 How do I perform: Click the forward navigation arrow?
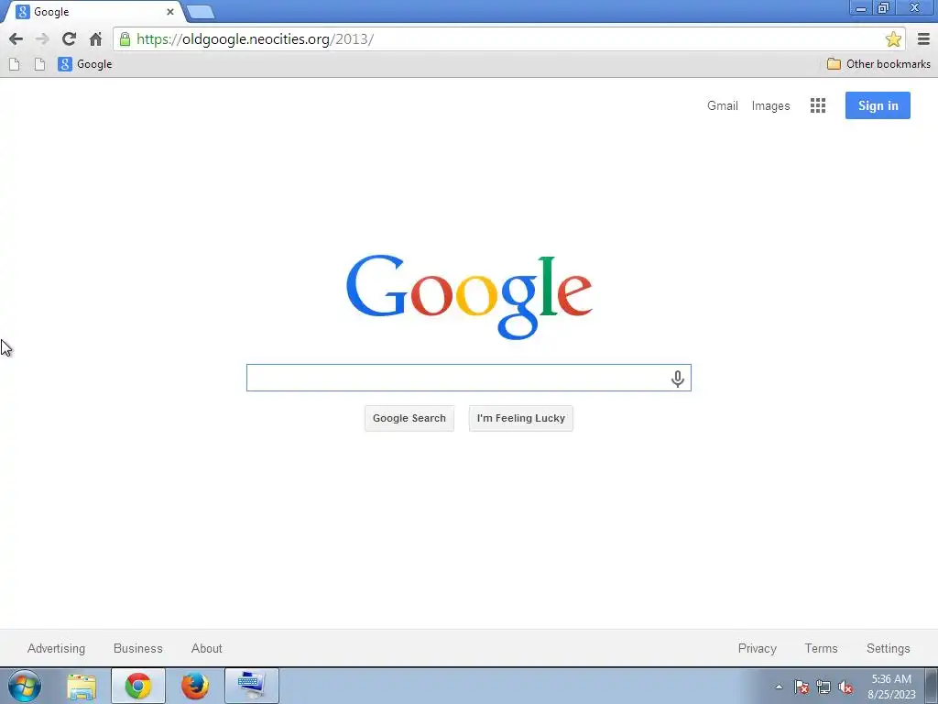(x=42, y=39)
